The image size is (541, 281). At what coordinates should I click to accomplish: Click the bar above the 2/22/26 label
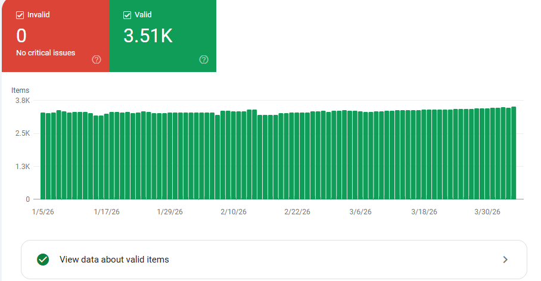297,155
